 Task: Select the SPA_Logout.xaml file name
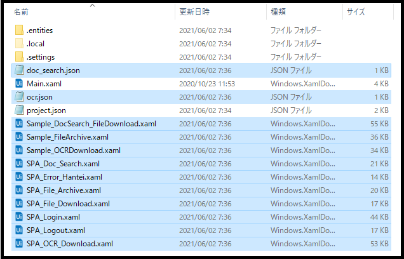(56, 230)
